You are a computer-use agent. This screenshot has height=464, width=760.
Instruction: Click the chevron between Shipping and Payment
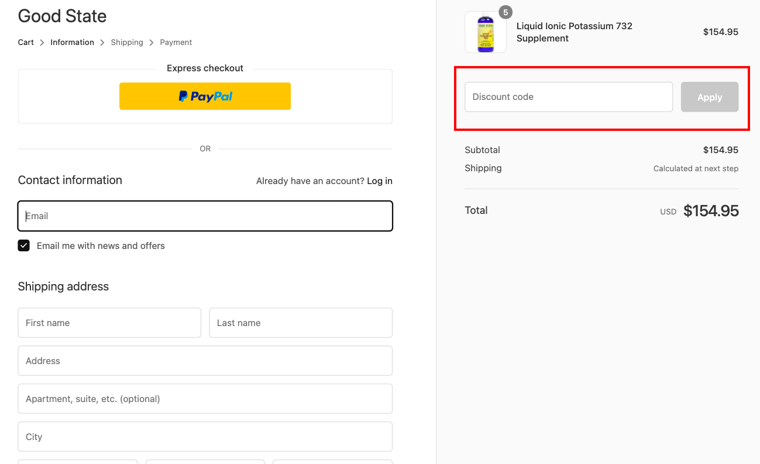[152, 43]
